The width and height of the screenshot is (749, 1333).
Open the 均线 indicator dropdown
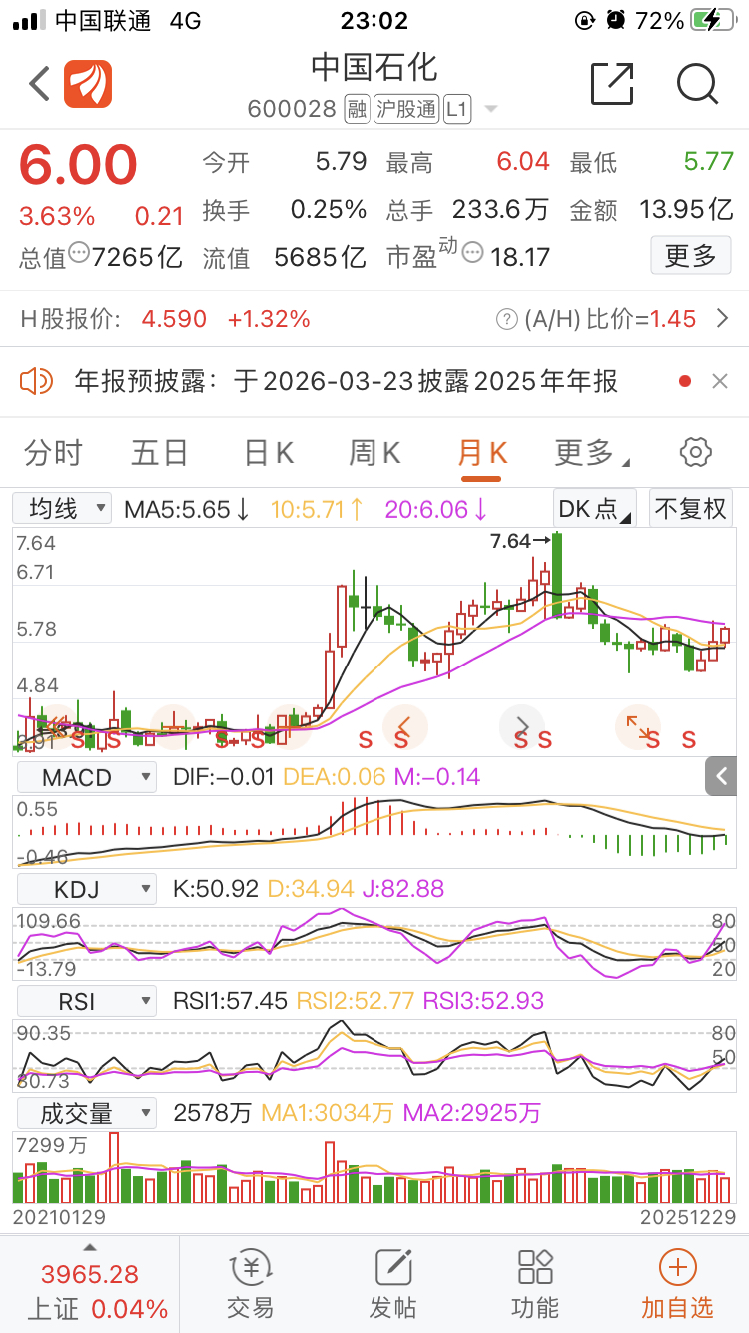tap(62, 508)
